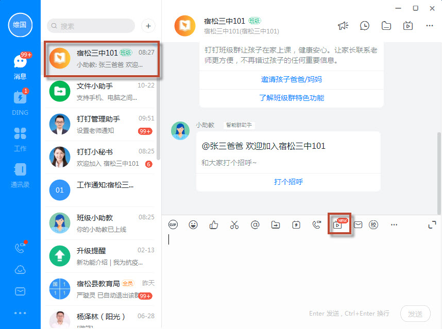
Task: Click the 打个招呼 greeting button
Action: [288, 182]
